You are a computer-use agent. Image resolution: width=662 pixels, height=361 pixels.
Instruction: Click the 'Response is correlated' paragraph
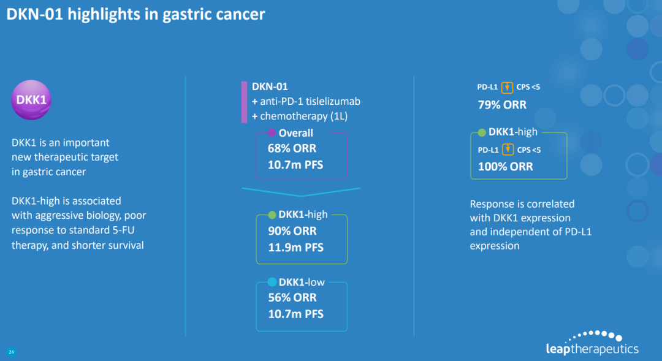point(531,225)
